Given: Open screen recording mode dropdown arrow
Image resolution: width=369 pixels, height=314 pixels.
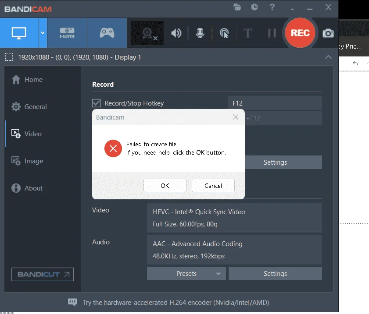Looking at the screenshot, I should pos(43,33).
